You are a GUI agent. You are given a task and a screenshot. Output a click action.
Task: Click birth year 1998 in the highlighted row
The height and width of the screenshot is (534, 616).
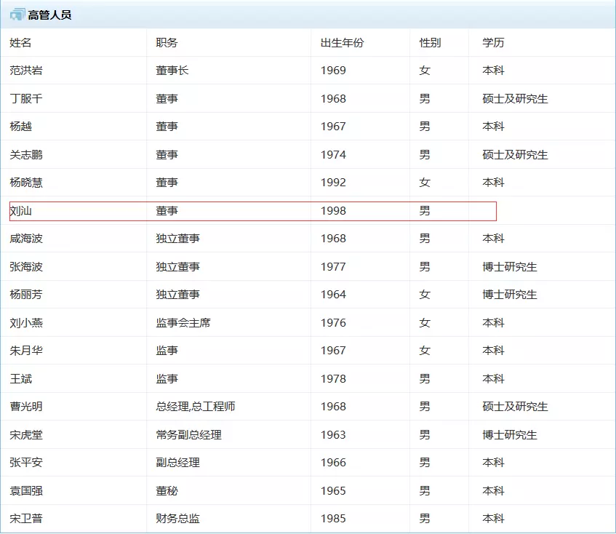(x=333, y=211)
